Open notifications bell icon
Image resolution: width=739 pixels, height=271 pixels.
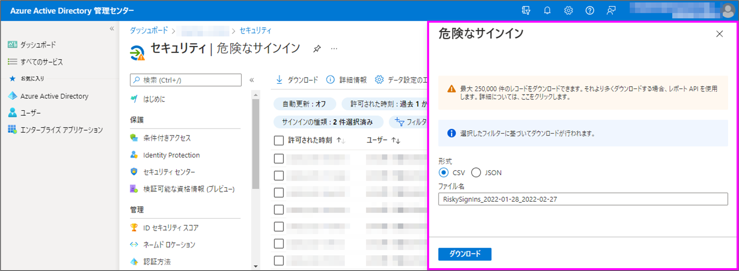click(547, 11)
